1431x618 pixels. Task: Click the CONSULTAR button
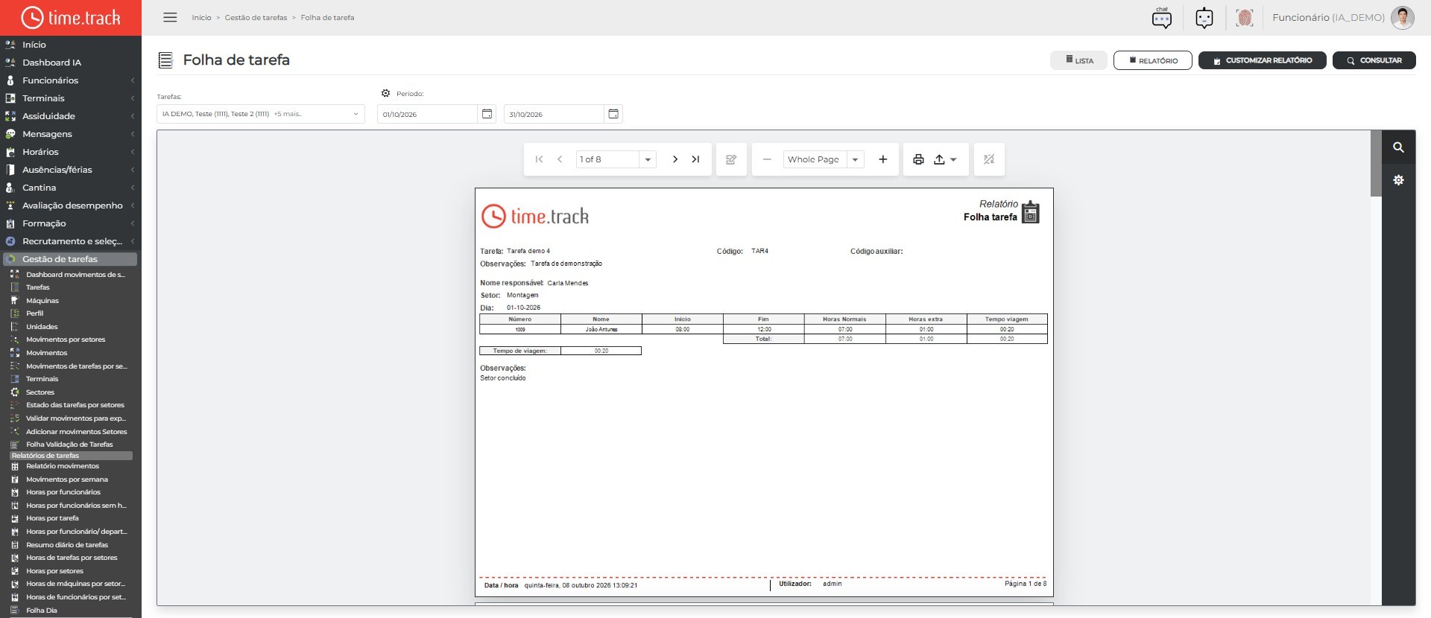click(x=1374, y=60)
